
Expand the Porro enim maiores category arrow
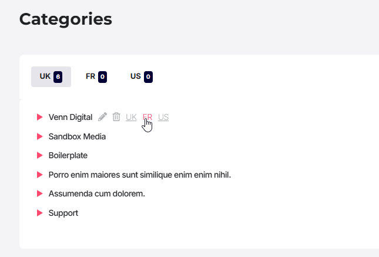pos(39,175)
